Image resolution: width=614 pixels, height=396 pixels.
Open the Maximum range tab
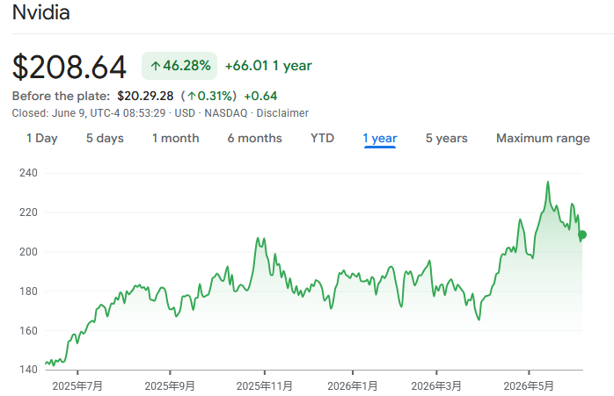(x=543, y=139)
